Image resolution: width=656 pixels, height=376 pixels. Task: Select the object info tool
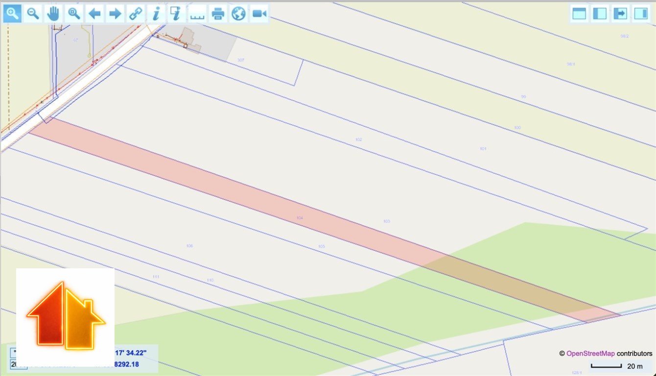[x=156, y=14]
